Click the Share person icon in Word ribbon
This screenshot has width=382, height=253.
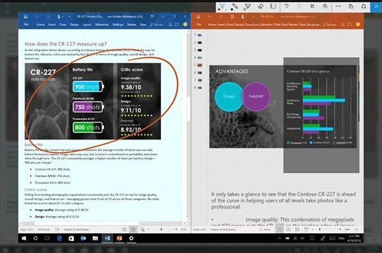pyautogui.click(x=170, y=24)
